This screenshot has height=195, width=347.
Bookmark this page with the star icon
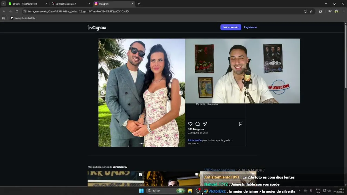click(311, 11)
